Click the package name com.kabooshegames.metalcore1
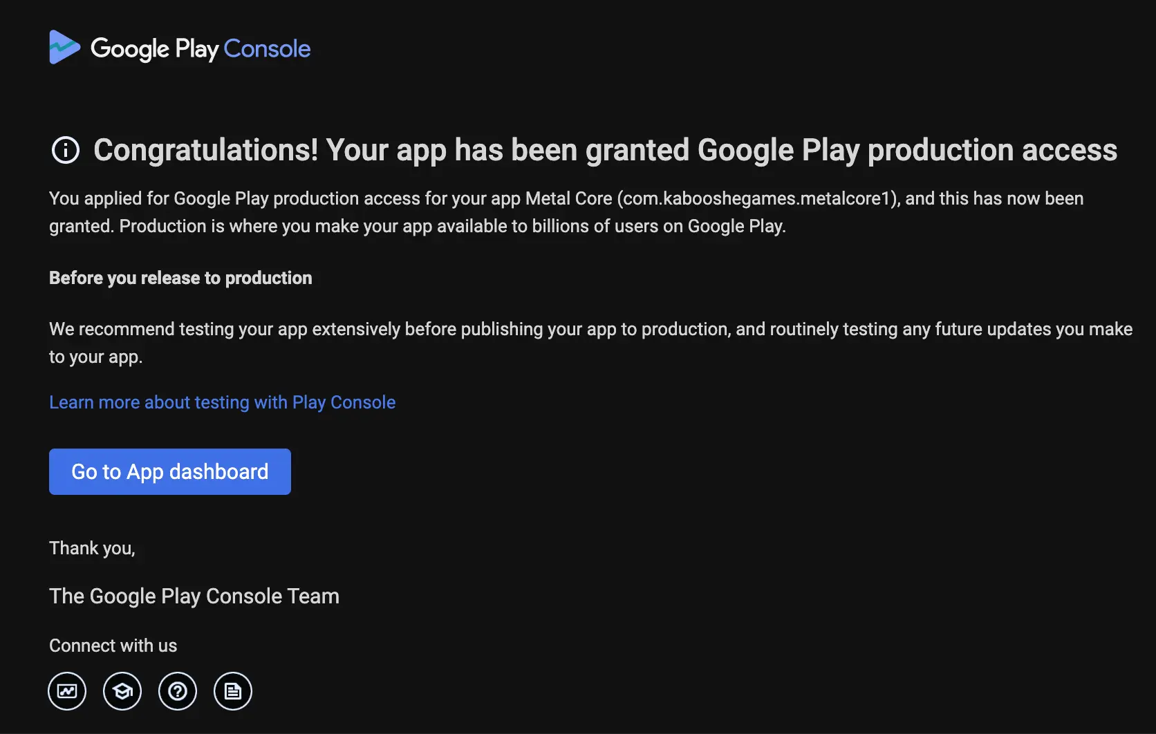 point(756,198)
